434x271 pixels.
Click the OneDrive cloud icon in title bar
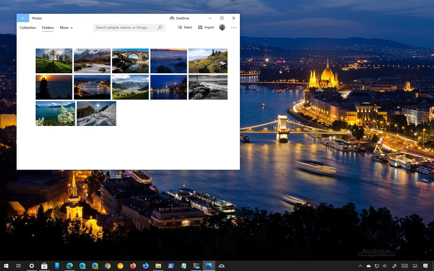tap(172, 18)
